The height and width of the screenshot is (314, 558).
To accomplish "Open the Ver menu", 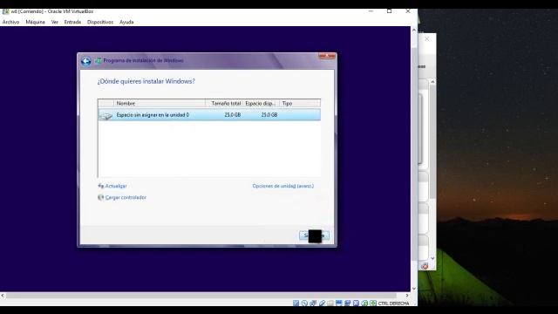I will [x=54, y=22].
